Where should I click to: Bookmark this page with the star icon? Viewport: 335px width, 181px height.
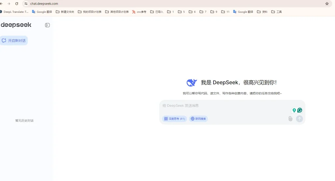327,4
